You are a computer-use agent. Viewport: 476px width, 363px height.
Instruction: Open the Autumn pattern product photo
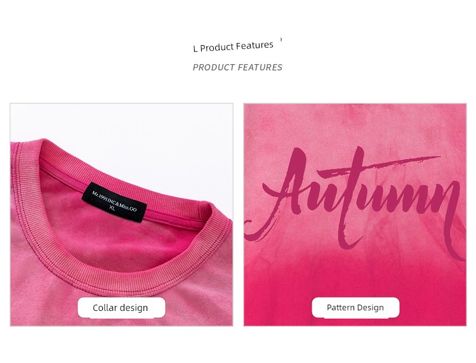355,214
